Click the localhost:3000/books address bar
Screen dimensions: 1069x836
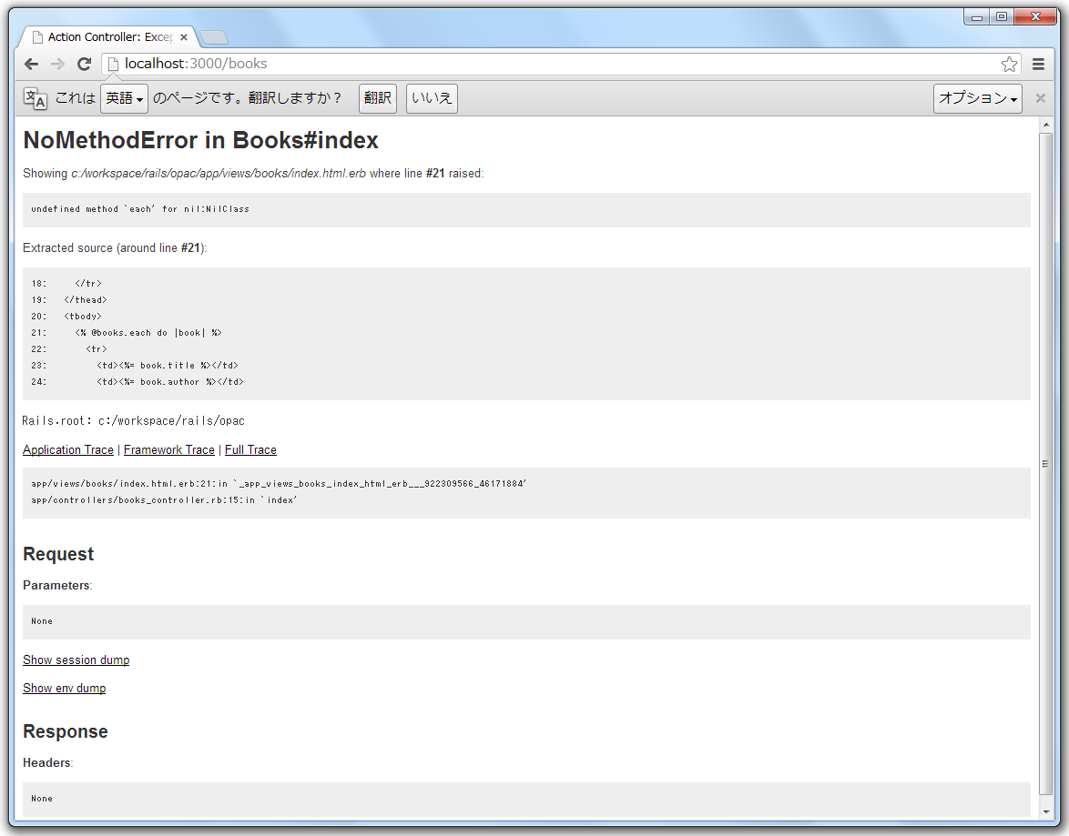(x=546, y=64)
